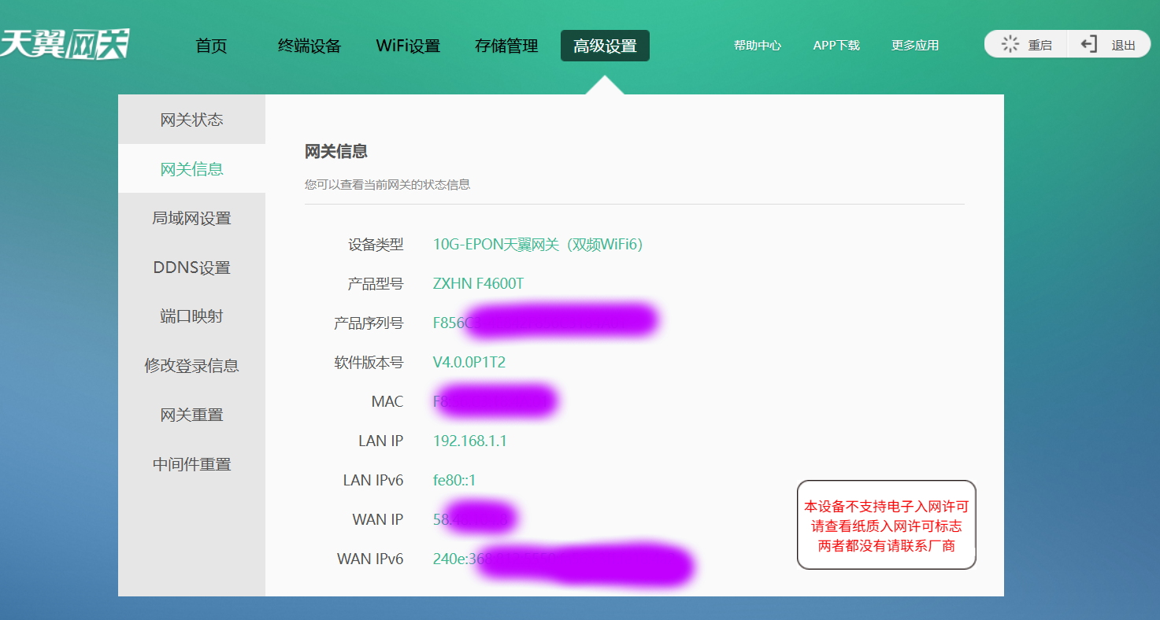Viewport: 1160px width, 620px height.
Task: Click the 192.168.1.1 address value
Action: [470, 441]
